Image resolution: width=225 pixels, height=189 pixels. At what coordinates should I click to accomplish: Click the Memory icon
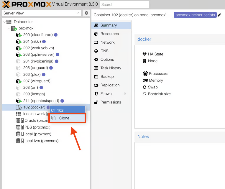tap(145, 80)
